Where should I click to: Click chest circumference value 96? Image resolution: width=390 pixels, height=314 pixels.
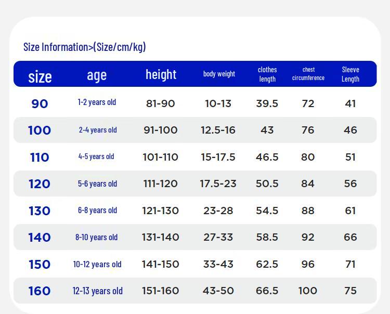(x=308, y=264)
